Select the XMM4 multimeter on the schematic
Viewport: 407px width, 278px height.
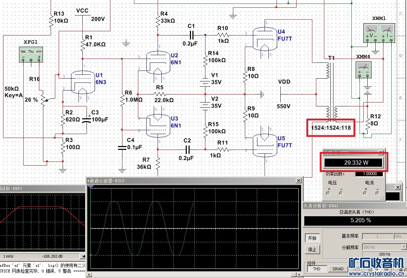pos(363,69)
